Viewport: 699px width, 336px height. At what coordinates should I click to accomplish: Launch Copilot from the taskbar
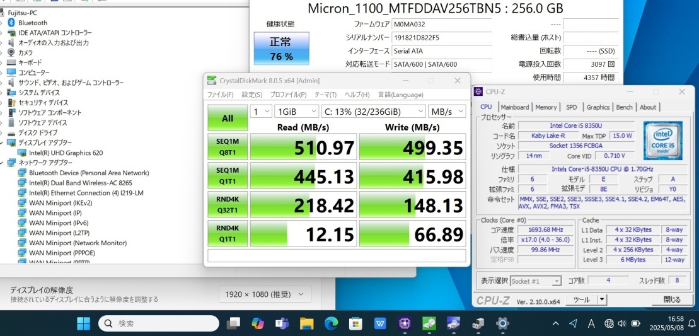coord(258,323)
